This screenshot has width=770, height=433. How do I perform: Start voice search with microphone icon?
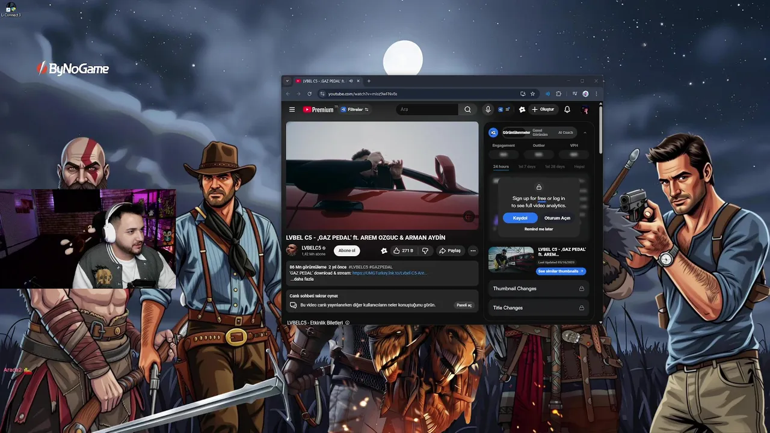click(x=488, y=109)
